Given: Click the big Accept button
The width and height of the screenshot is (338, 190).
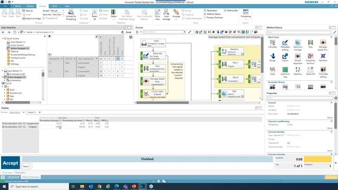Looking at the screenshot, I should click(x=11, y=163).
